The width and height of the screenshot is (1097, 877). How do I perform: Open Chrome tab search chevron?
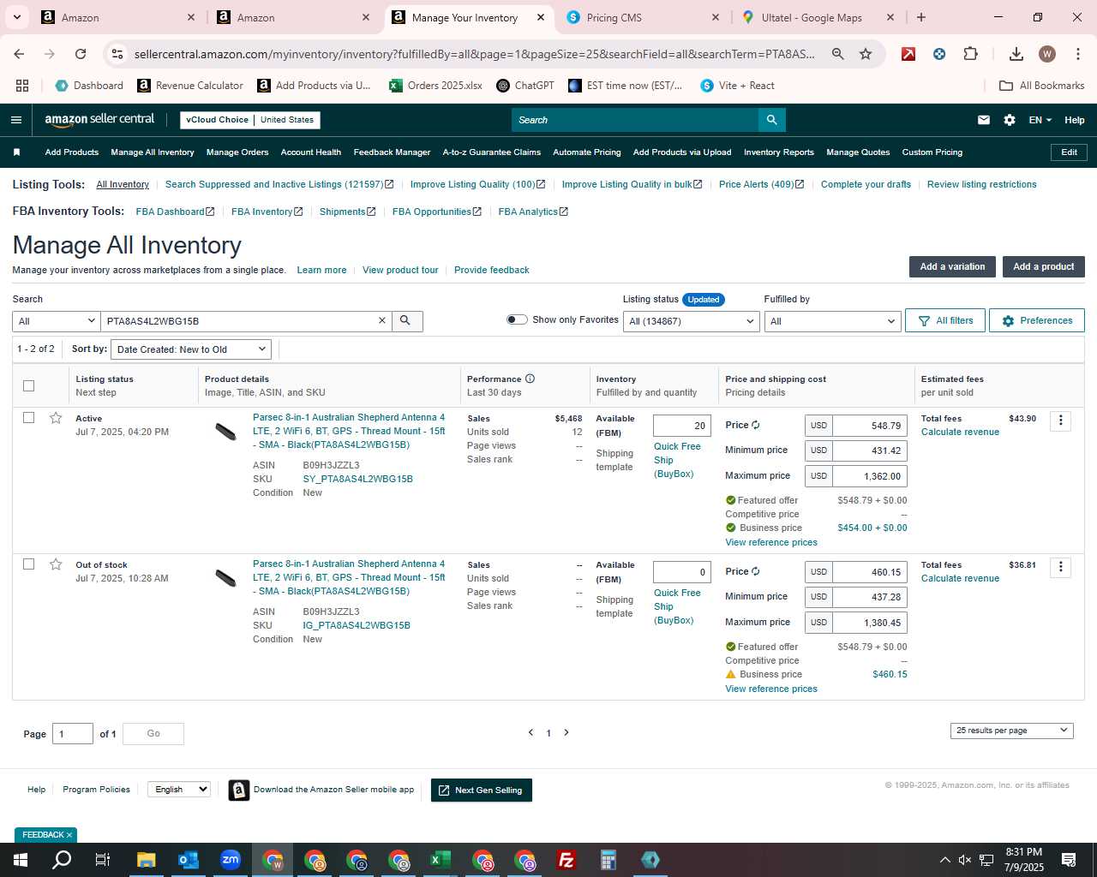click(16, 17)
